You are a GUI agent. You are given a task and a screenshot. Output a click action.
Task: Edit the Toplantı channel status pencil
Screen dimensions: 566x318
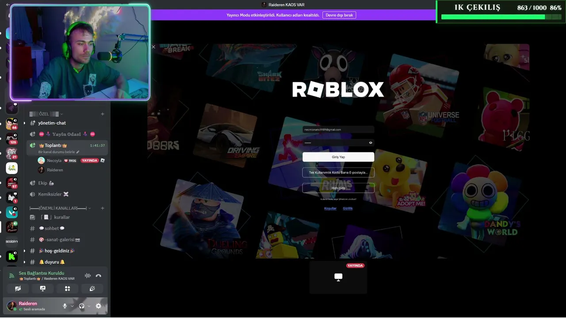(x=78, y=152)
